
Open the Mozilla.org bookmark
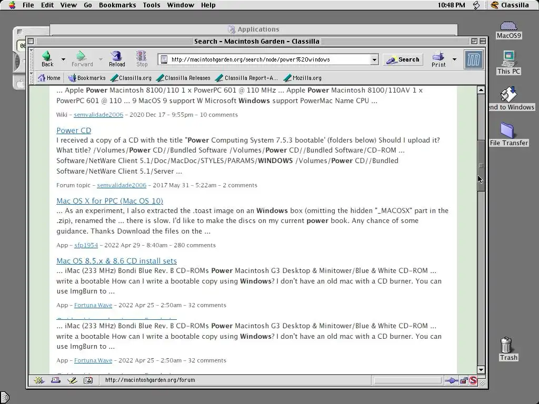pos(303,78)
